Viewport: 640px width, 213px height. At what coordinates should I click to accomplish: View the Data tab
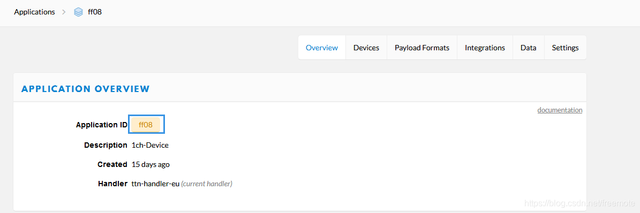click(528, 48)
